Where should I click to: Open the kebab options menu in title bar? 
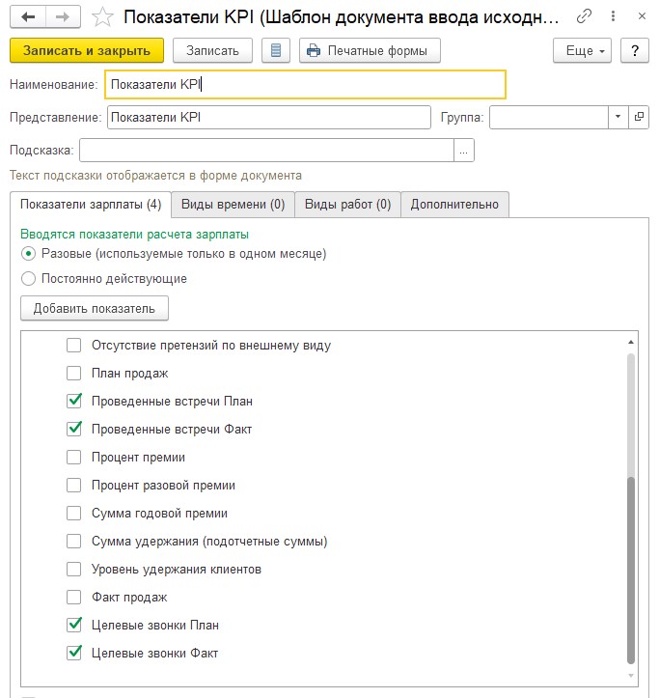coord(610,17)
